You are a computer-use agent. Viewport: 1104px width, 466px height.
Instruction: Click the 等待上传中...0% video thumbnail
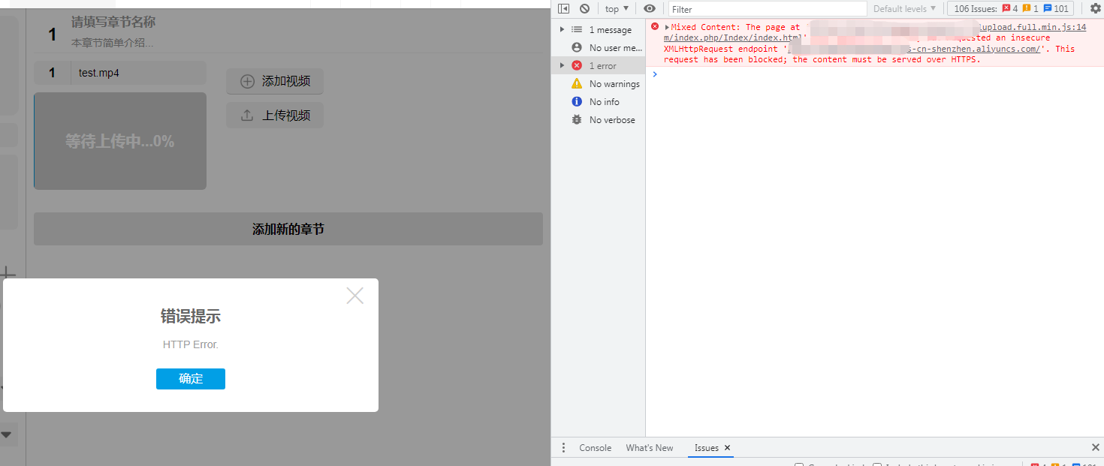[x=120, y=141]
